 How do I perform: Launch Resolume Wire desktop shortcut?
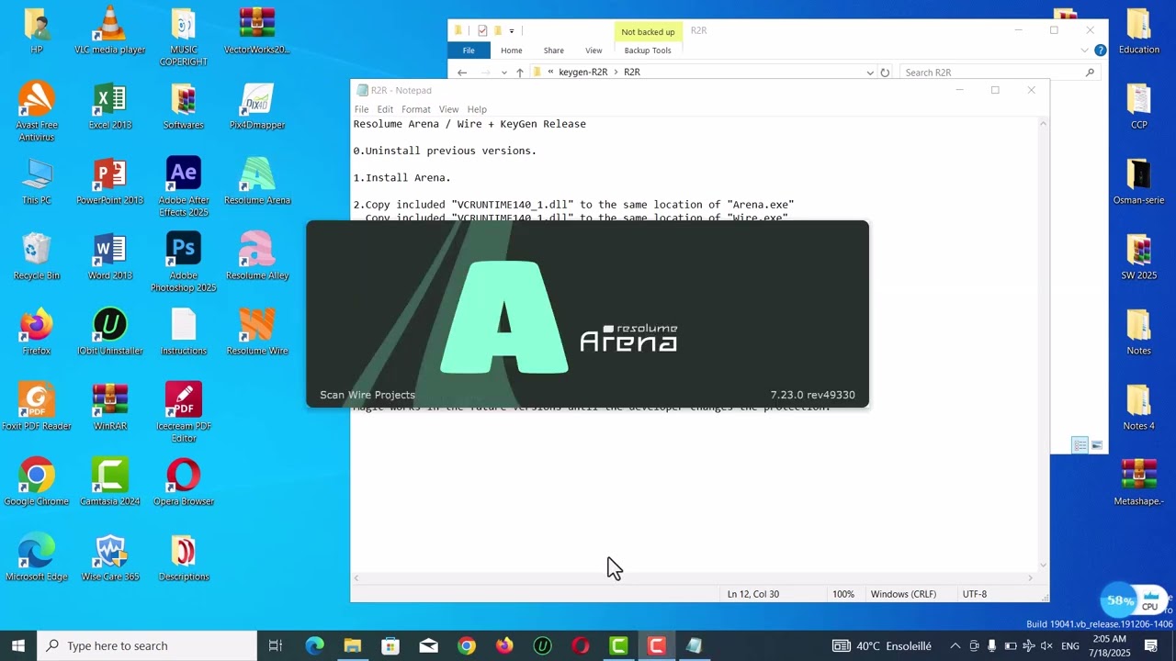pos(257,332)
